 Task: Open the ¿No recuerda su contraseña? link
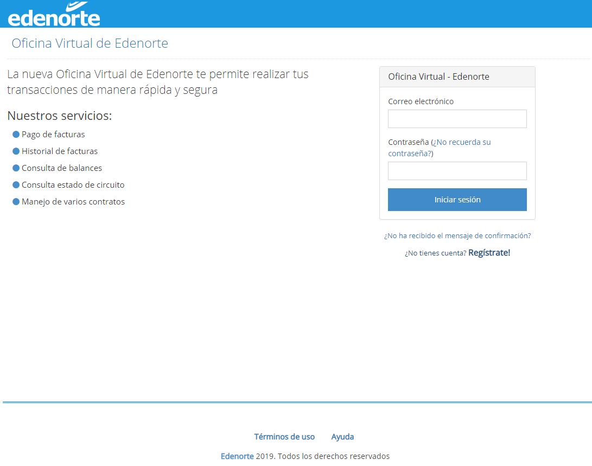[440, 148]
